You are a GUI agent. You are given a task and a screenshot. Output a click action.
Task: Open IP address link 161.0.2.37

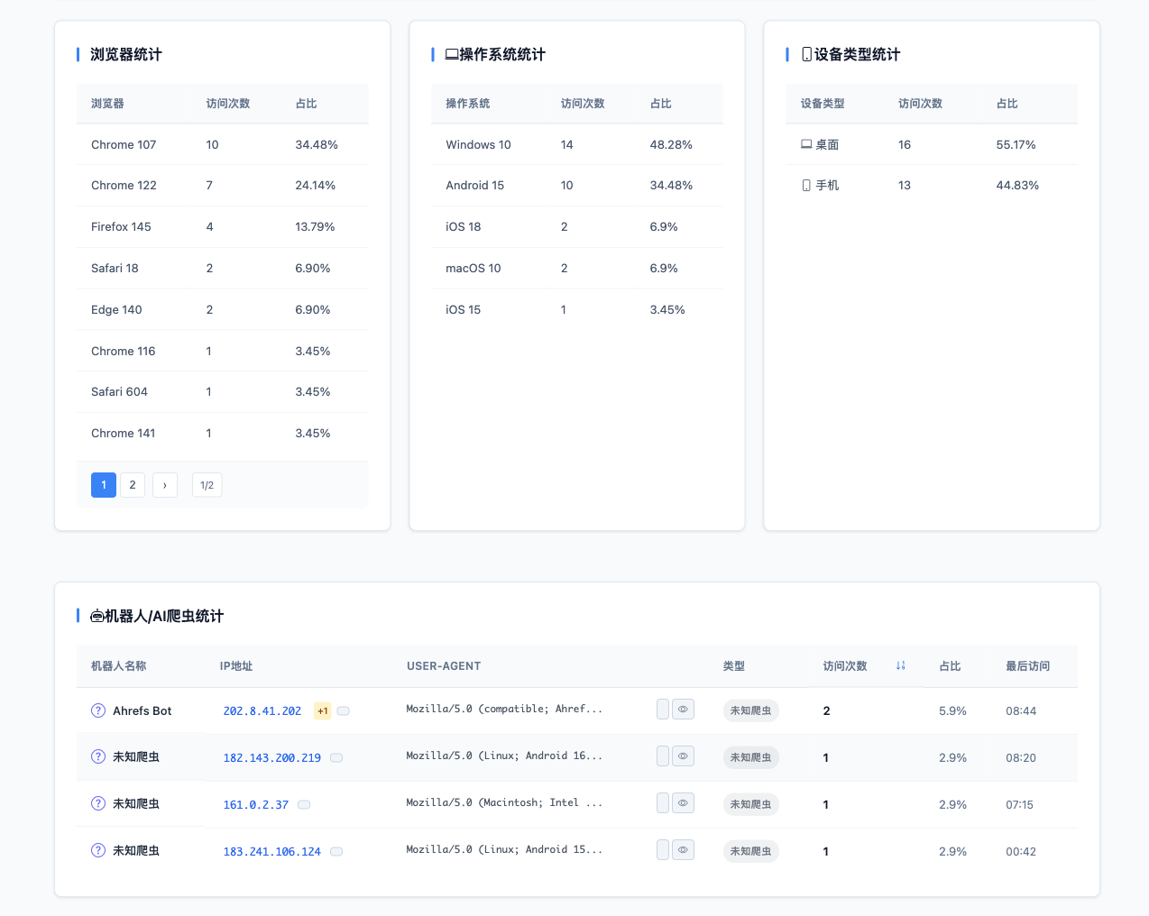(256, 805)
